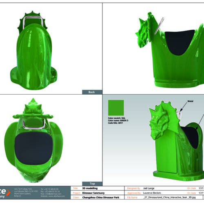
Task: Click 'Changzhou China Dinosaur Park' client value
Action: click(x=101, y=197)
